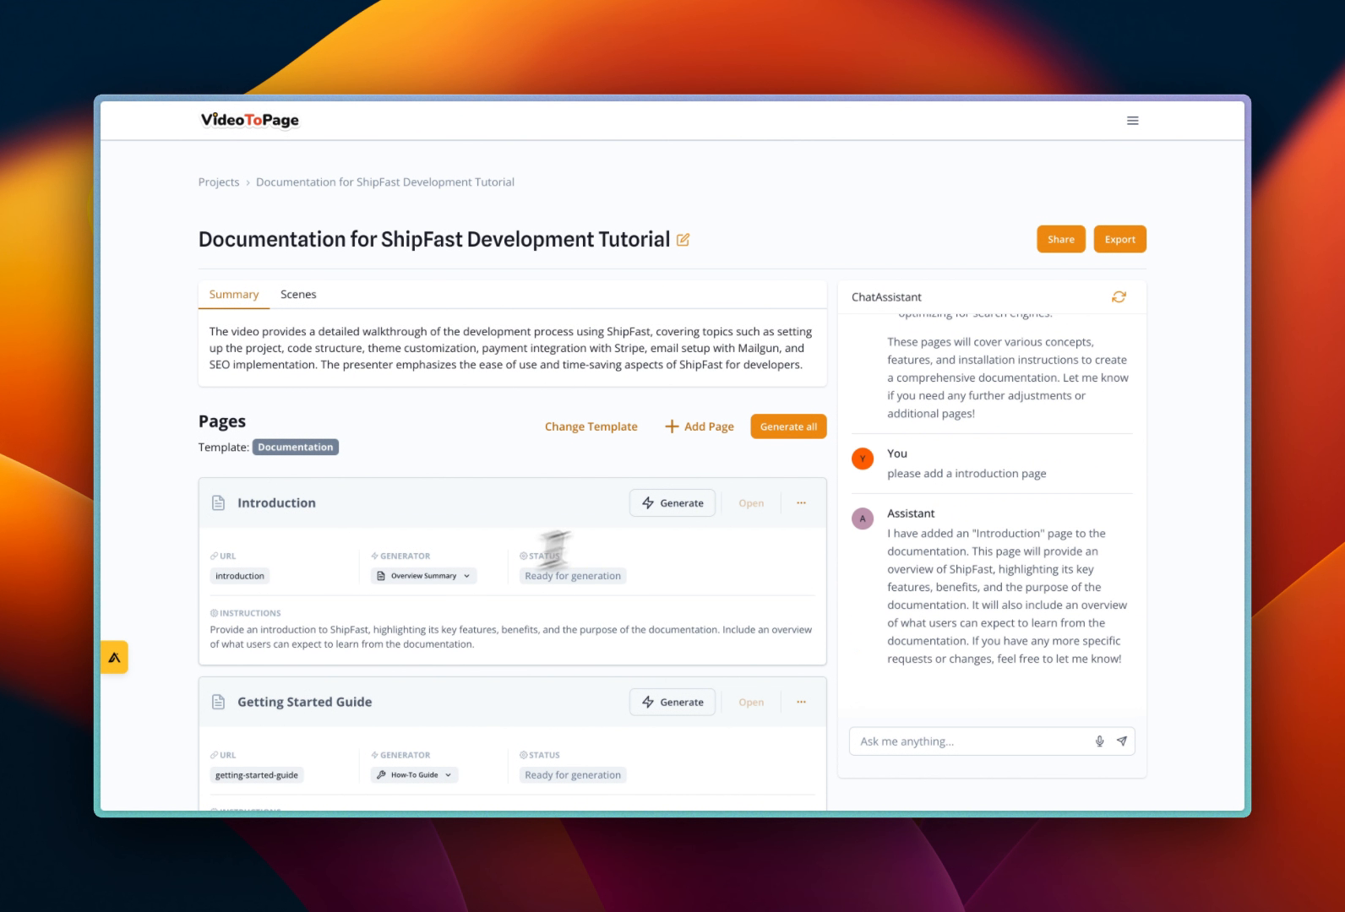Click the ChatAssistant panel heading
The image size is (1345, 912).
(x=886, y=297)
